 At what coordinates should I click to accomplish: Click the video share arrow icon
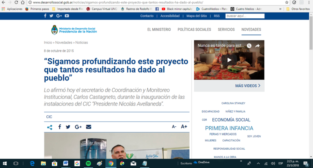pos(257,46)
